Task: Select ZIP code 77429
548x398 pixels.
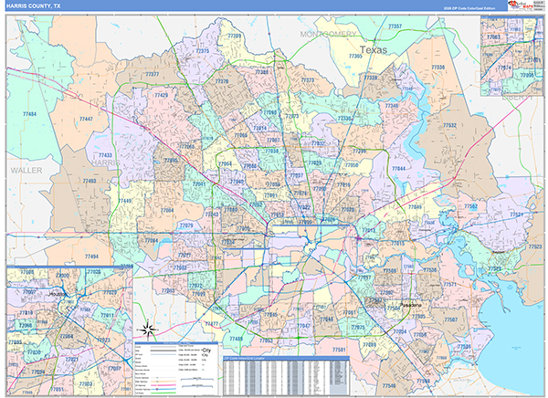Action: (161, 95)
